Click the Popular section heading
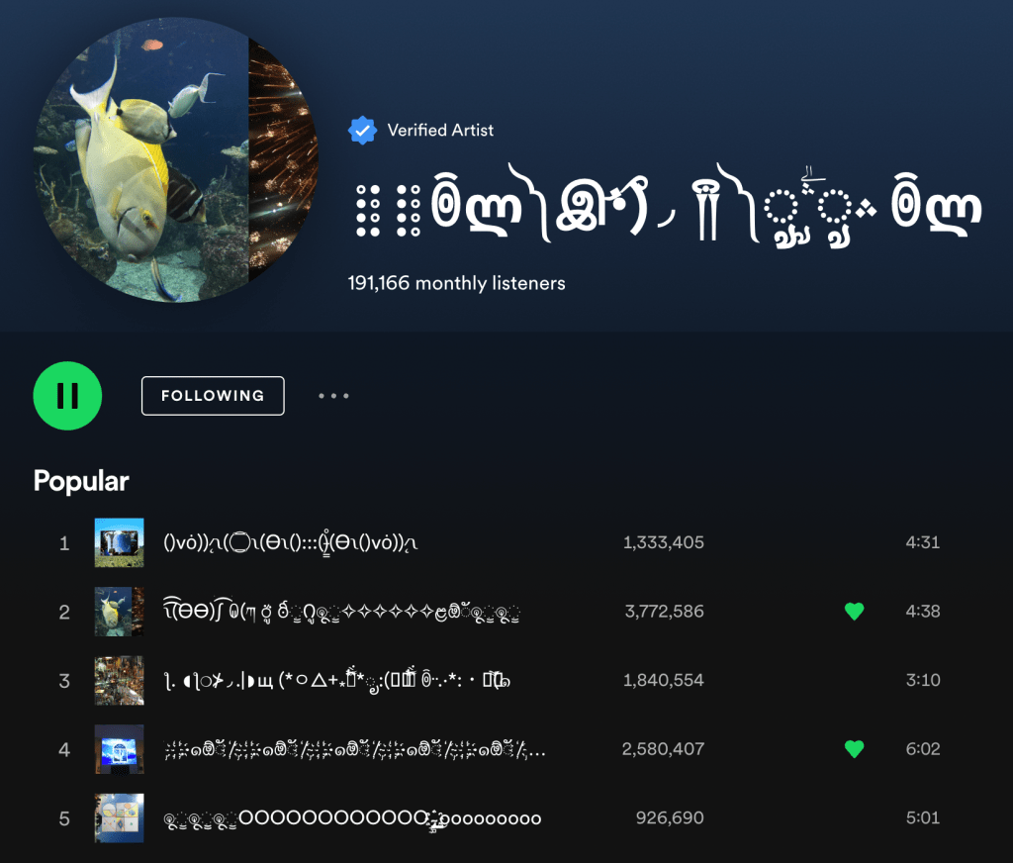 point(81,481)
